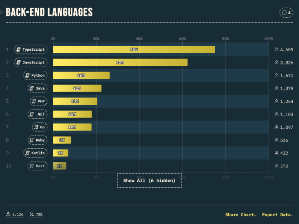The image size is (299, 224).
Task: Click the 1,378 respondent count for Java
Action: [284, 88]
